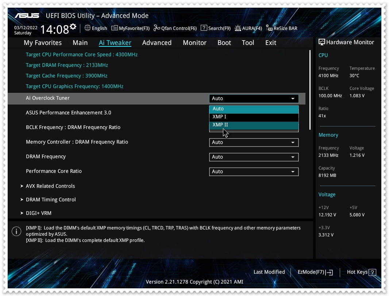Click Target CPU Graphics Frequency text
The width and height of the screenshot is (389, 296).
[74, 87]
